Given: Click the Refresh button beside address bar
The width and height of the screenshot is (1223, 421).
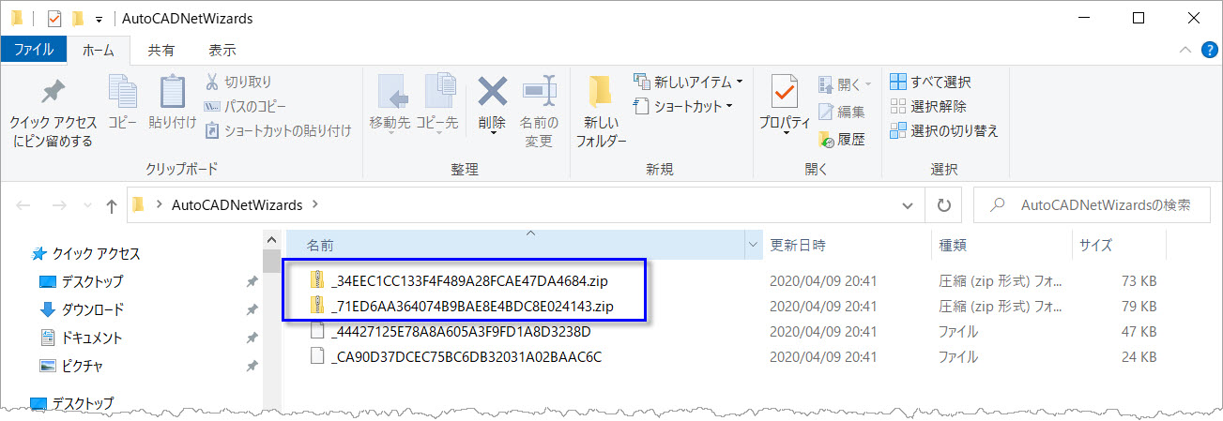Looking at the screenshot, I should [943, 205].
